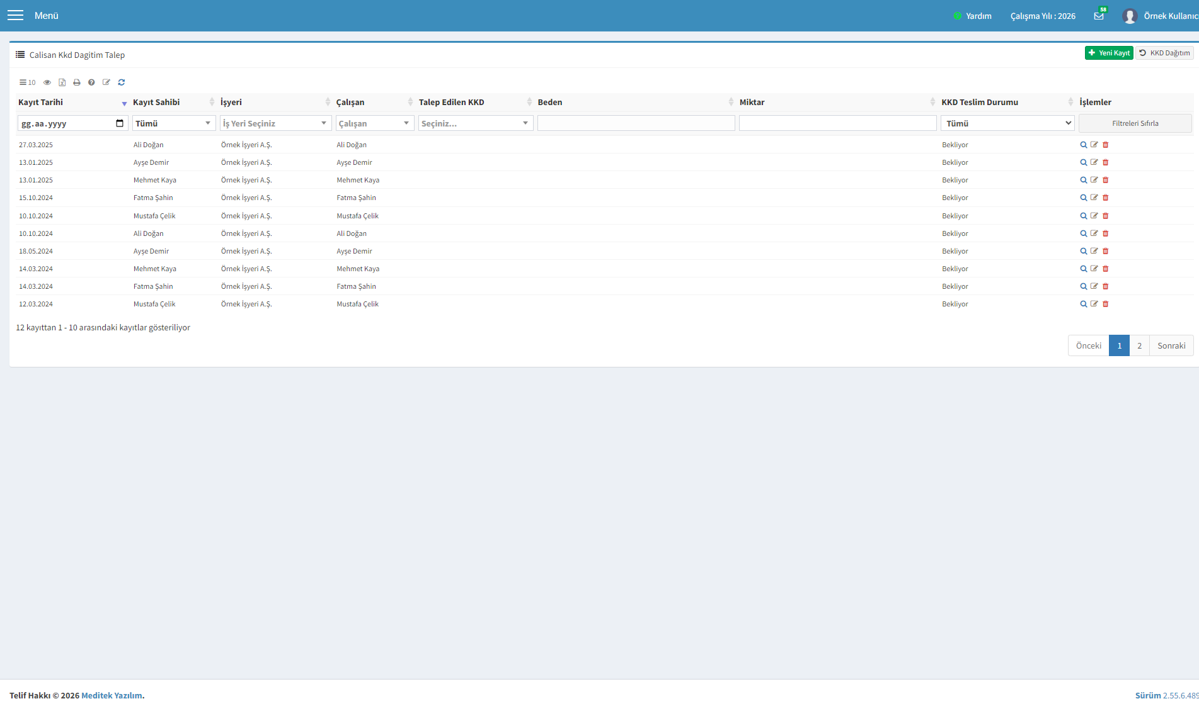Expand the Kayıt Sahibi filter dropdown
The image size is (1199, 711).
tap(174, 123)
